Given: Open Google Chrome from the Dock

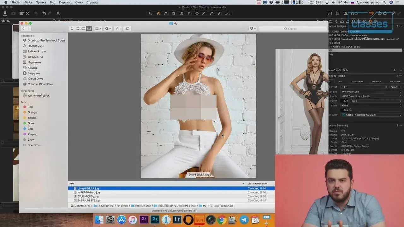Looking at the screenshot, I should point(222,219).
